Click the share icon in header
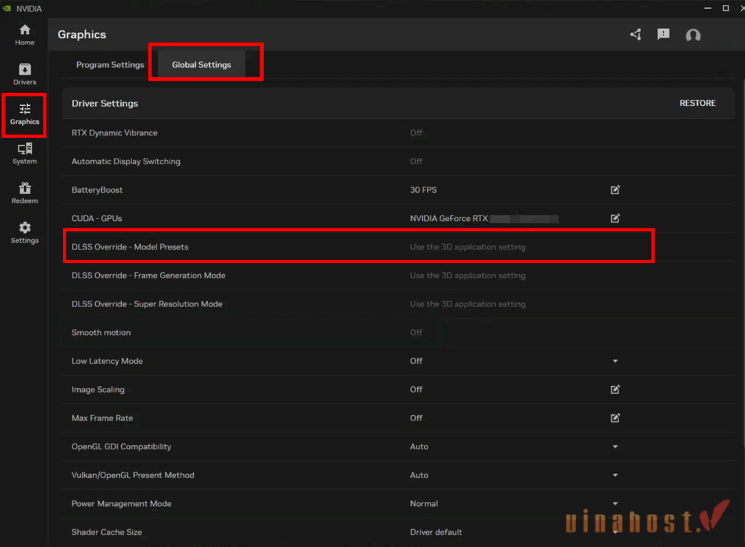The width and height of the screenshot is (745, 547). [x=636, y=35]
